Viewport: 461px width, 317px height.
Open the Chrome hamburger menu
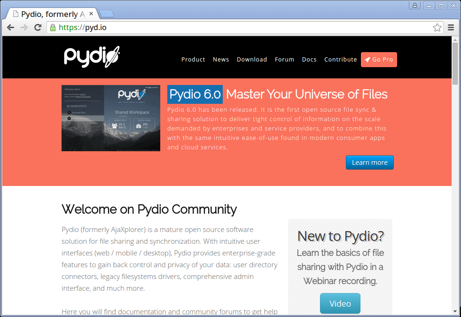[x=451, y=28]
